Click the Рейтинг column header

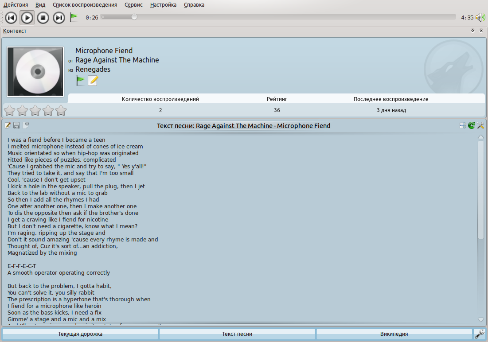(x=277, y=99)
